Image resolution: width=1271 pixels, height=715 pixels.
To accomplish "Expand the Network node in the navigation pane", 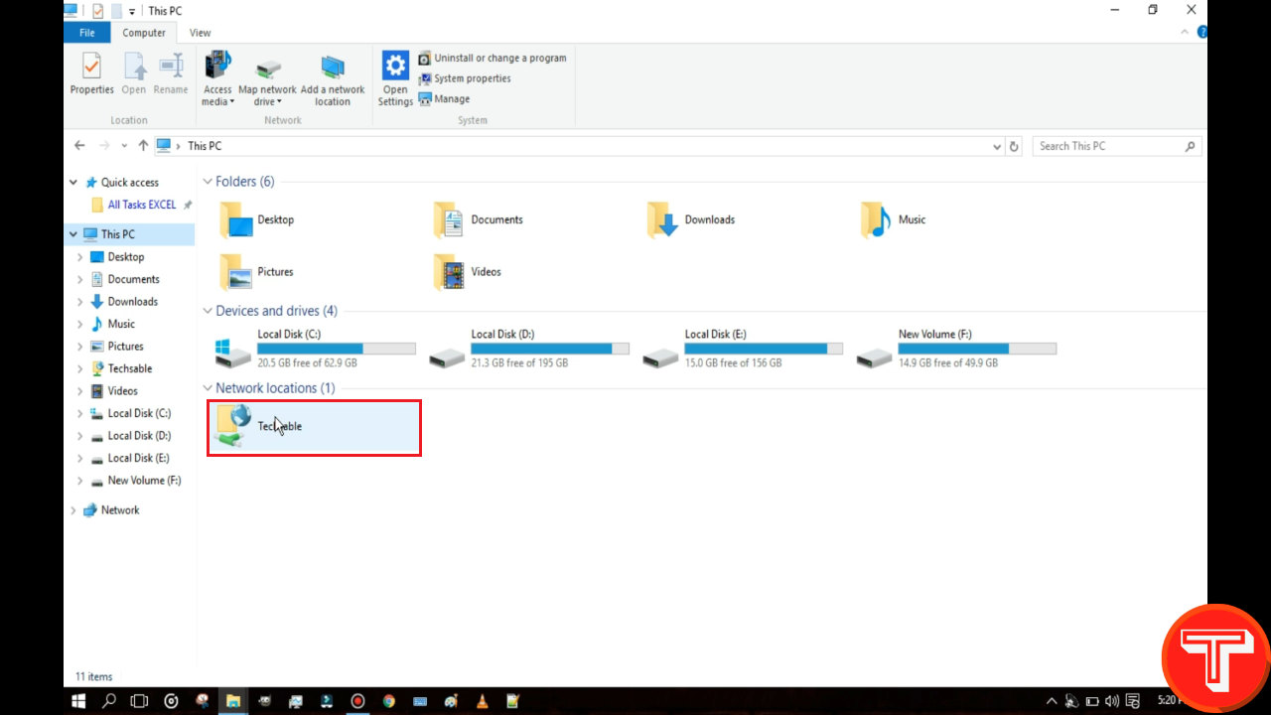I will 73,510.
